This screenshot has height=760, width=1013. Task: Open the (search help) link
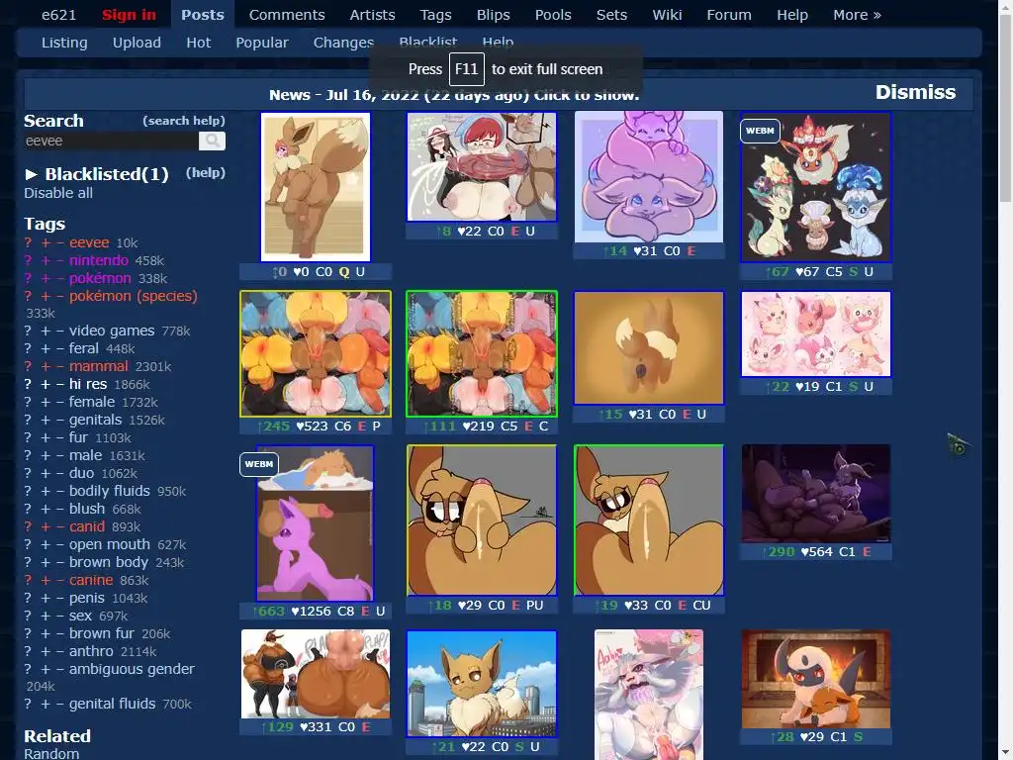click(183, 121)
